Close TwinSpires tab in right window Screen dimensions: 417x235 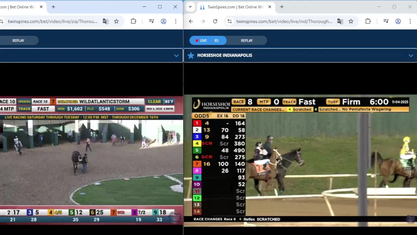pos(270,7)
